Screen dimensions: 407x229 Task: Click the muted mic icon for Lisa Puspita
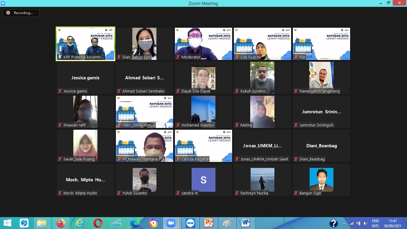pos(237,57)
